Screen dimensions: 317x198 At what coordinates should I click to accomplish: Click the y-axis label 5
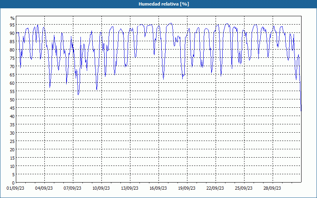pos(13,175)
